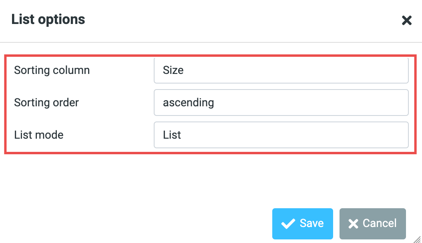This screenshot has height=243, width=422.
Task: Click the List options dialog title
Action: point(48,20)
